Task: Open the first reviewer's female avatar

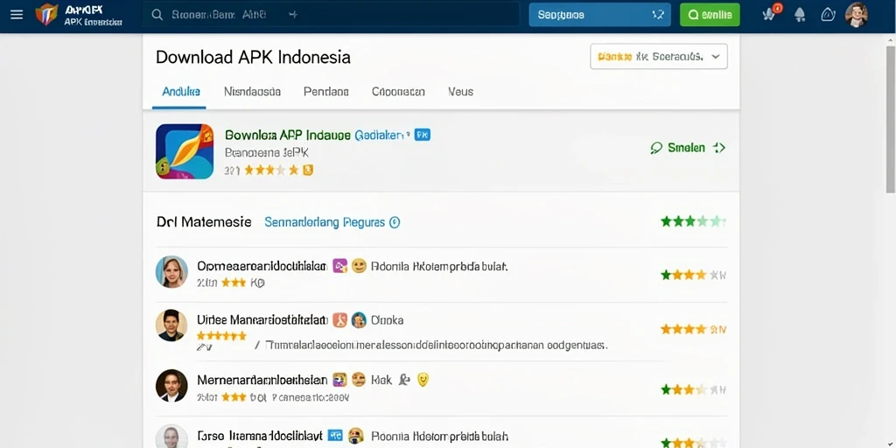Action: coord(171,271)
